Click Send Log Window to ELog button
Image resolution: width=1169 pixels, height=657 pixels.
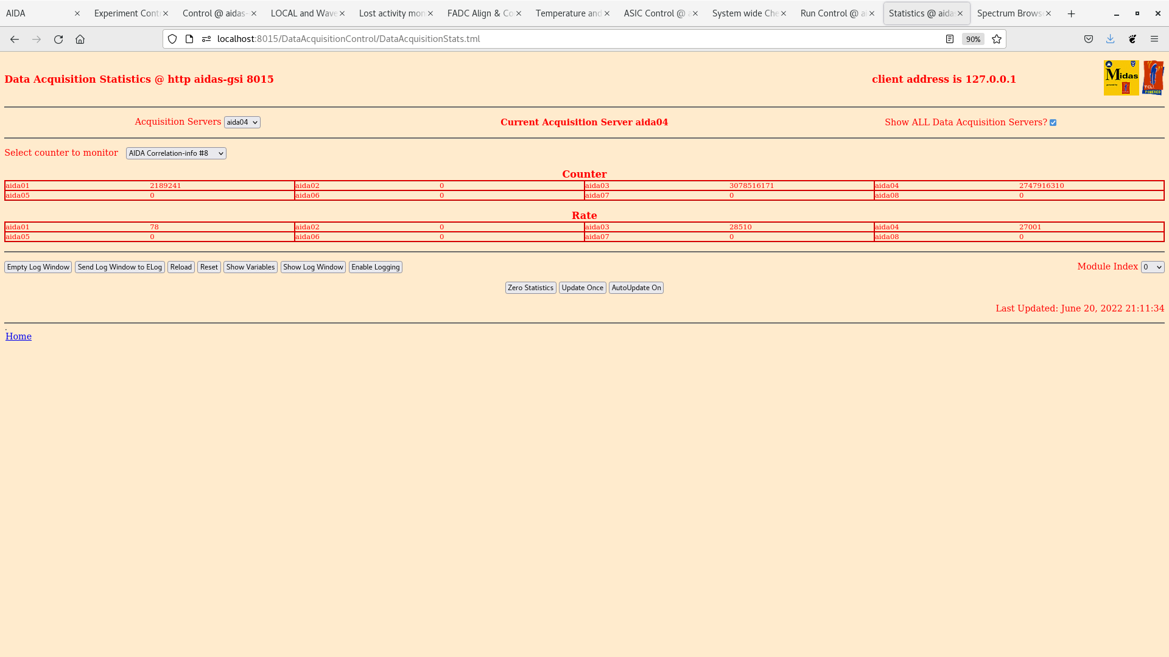pos(120,267)
